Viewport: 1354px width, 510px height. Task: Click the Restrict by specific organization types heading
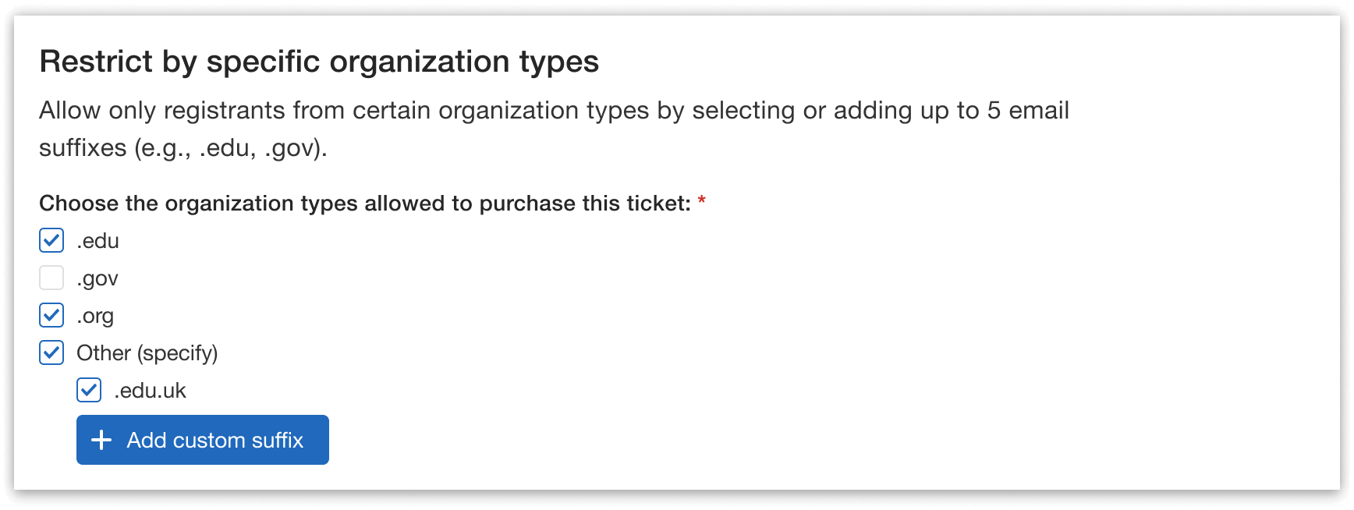point(320,61)
